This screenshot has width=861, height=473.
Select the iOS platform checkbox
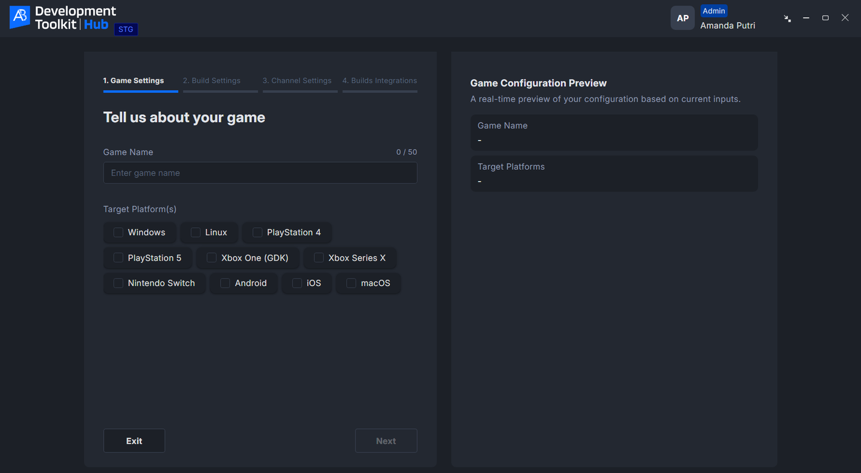tap(297, 283)
